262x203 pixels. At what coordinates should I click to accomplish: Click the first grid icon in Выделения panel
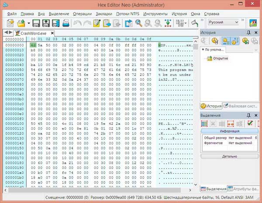coord(204,124)
